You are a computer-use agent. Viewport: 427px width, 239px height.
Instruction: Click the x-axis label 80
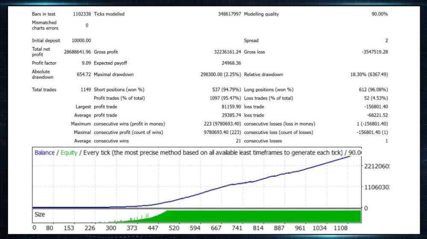point(50,228)
